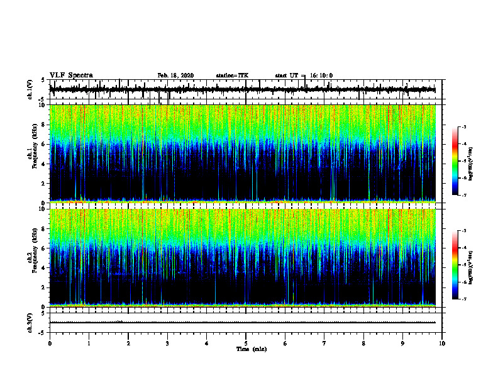Viewport: 498px width, 385px height.
Task: Click time axis tick label "3"
Action: pos(167,343)
